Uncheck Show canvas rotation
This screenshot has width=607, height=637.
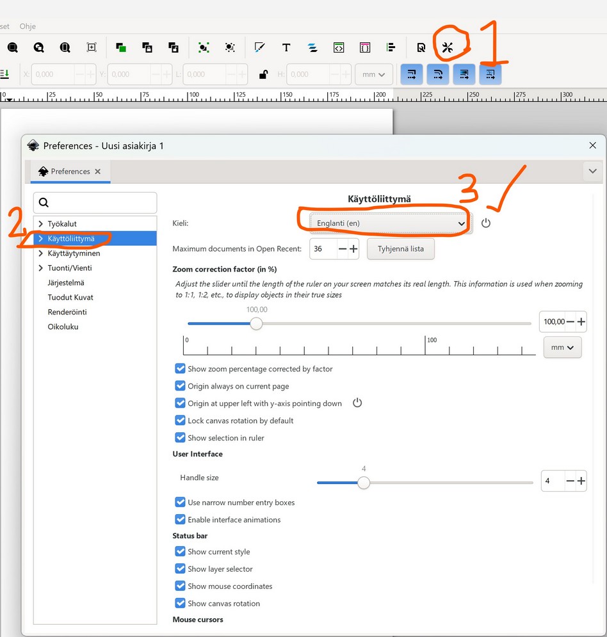pos(180,603)
